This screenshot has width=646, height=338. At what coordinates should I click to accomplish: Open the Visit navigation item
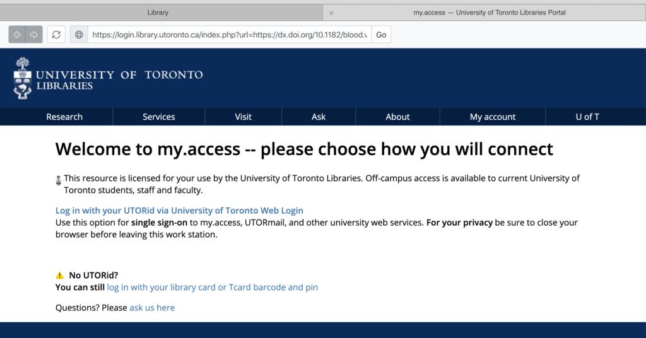(x=244, y=117)
